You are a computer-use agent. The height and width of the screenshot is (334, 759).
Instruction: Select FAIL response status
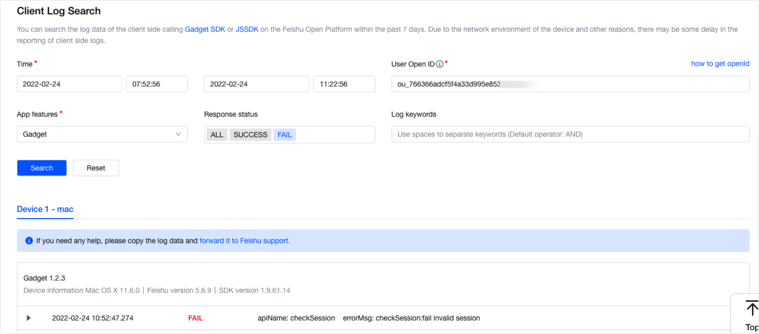point(285,135)
